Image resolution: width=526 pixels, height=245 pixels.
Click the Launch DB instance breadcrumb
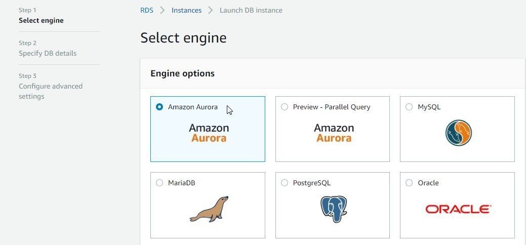pos(251,11)
